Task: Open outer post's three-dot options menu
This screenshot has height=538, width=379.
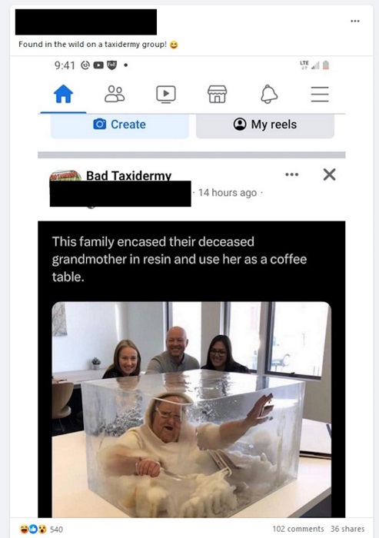Action: coord(355,21)
